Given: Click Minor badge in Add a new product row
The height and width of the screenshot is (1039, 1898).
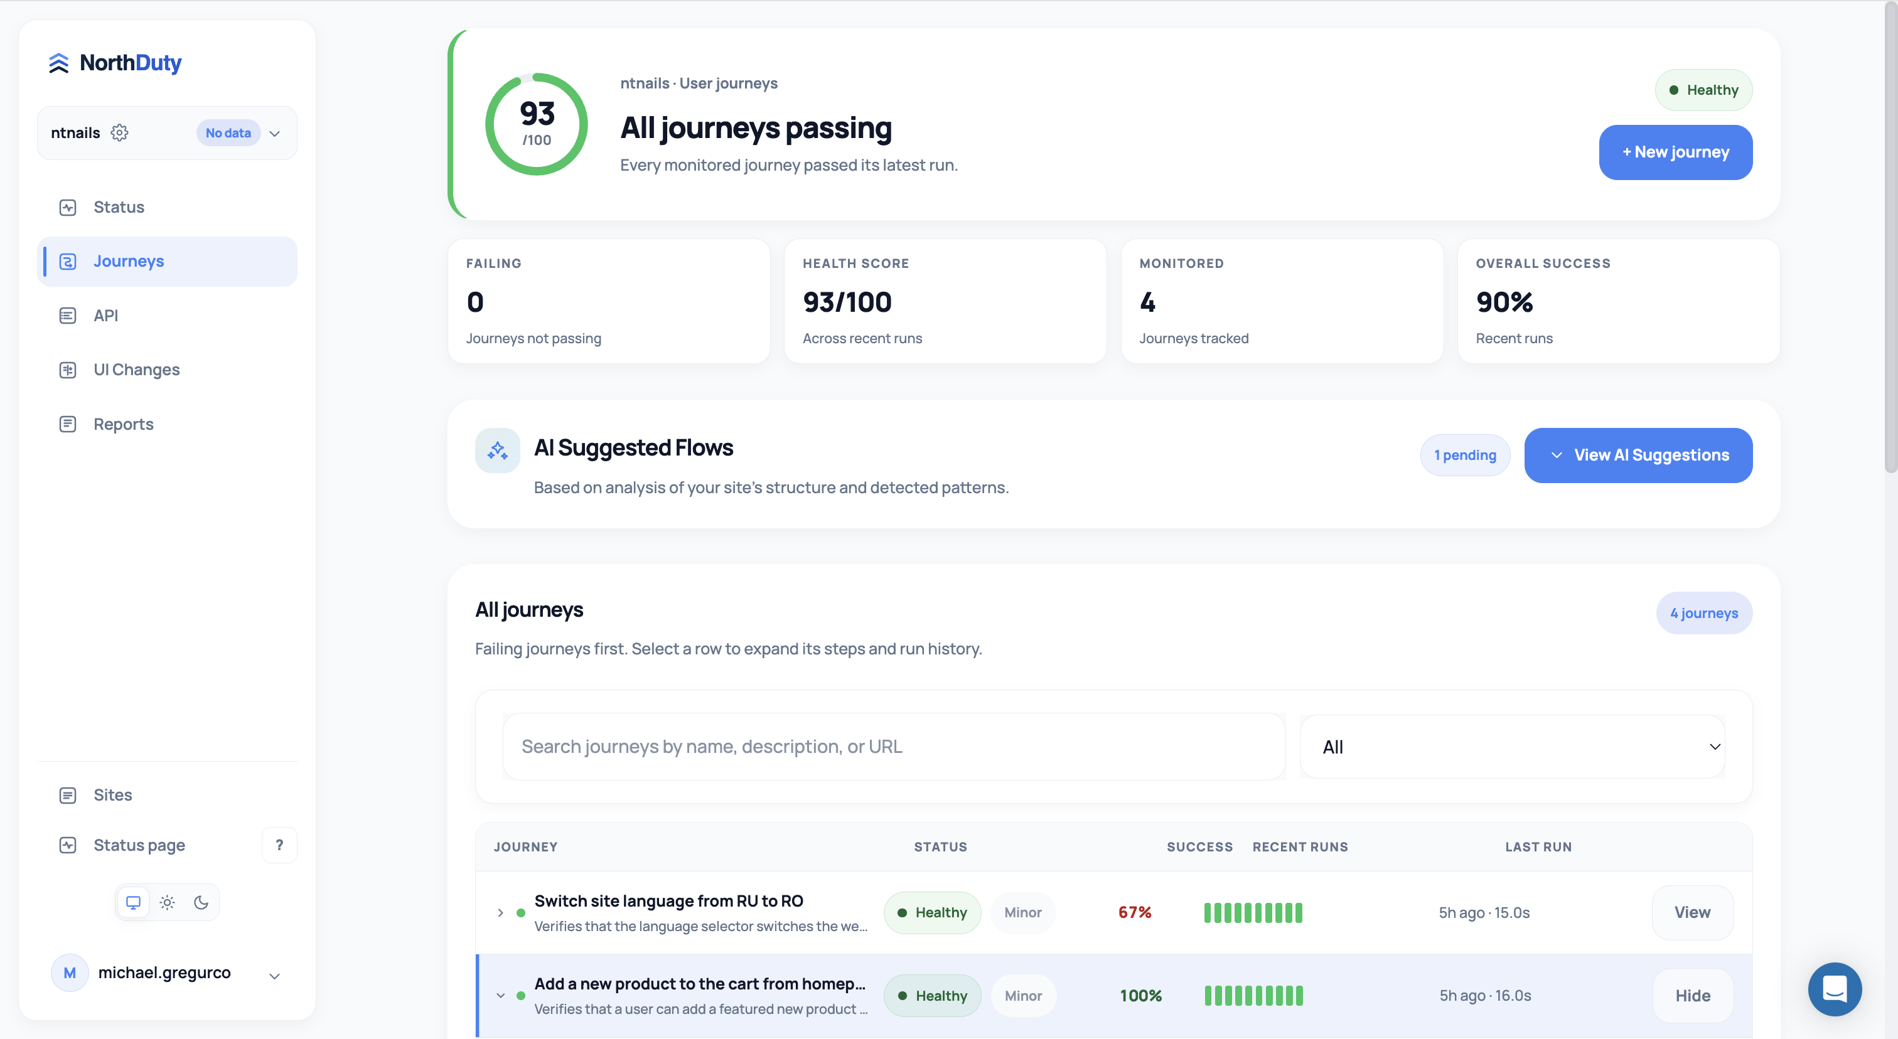Looking at the screenshot, I should 1024,996.
